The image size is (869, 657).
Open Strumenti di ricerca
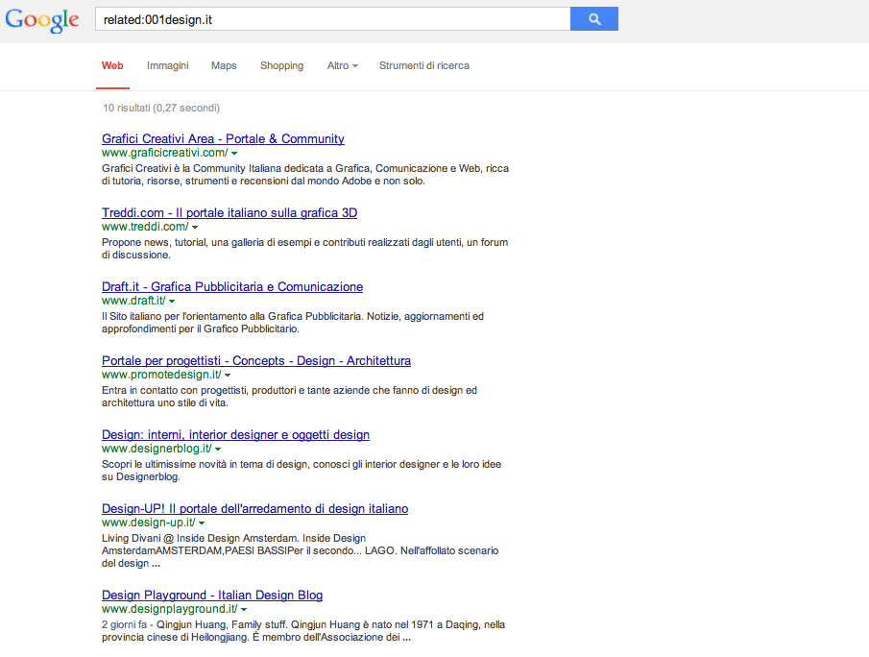(424, 65)
